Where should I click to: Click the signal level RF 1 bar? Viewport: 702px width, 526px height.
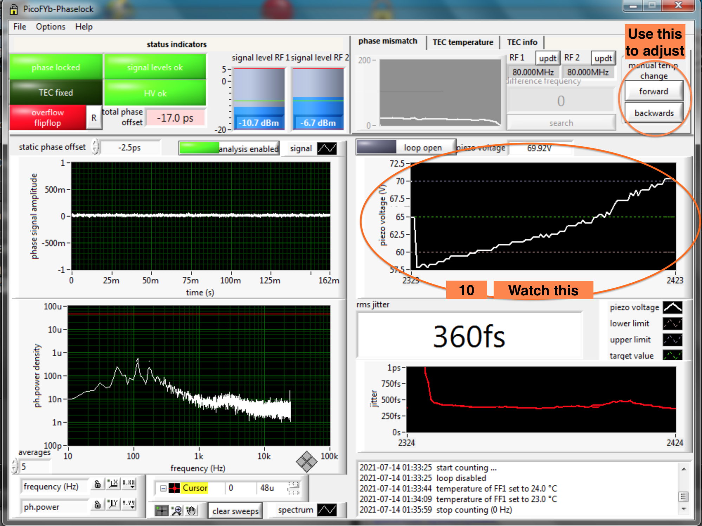point(259,99)
